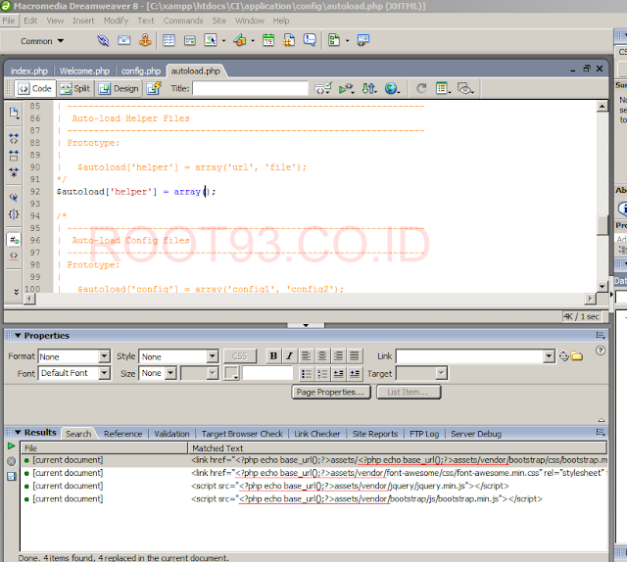Open File Management icon

pos(369,88)
